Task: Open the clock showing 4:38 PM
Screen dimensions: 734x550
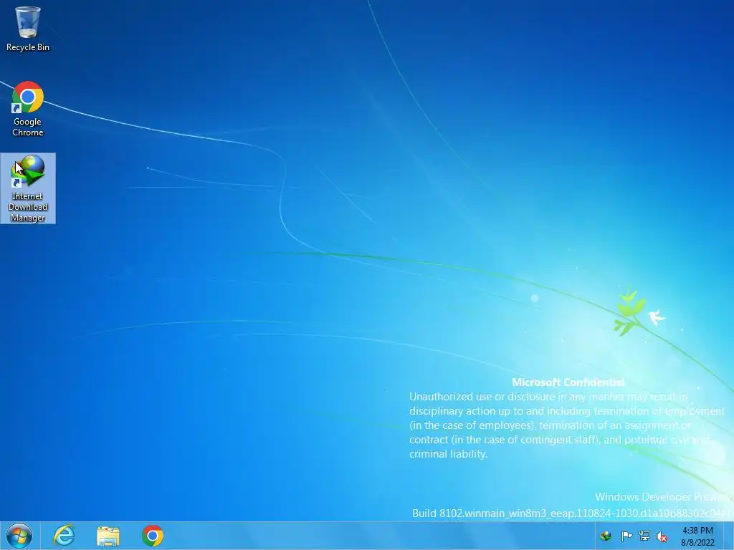Action: tap(697, 536)
